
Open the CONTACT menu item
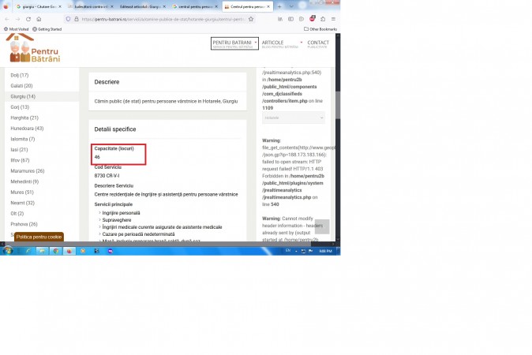click(318, 43)
